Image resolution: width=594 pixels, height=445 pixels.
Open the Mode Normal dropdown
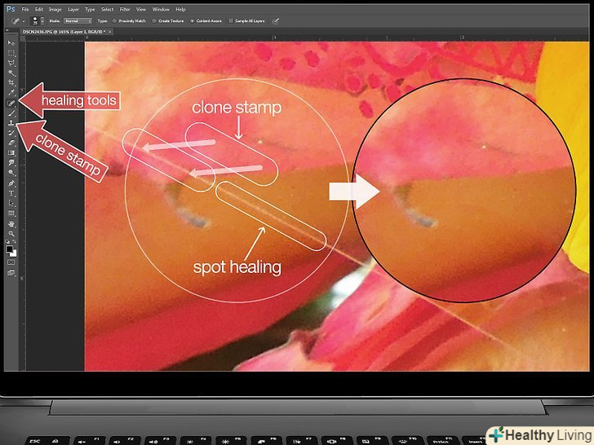(x=78, y=21)
